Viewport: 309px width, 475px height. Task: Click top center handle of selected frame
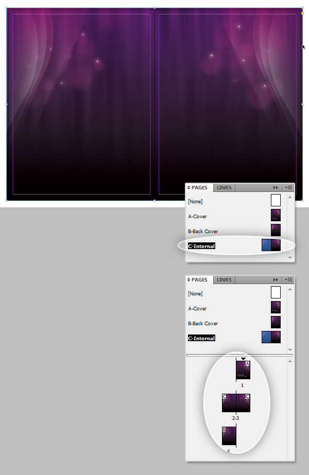[154, 8]
